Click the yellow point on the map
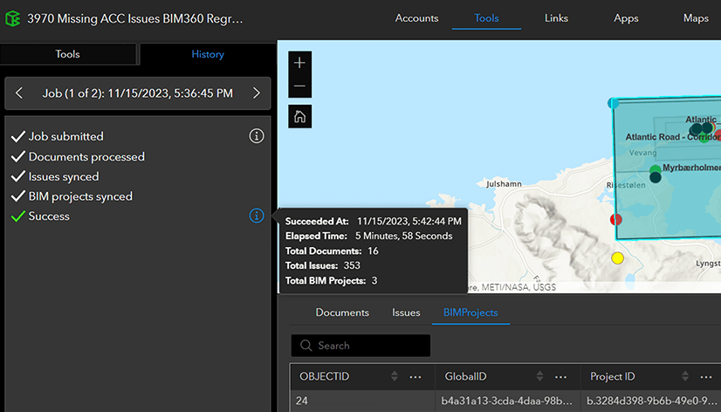 [617, 258]
